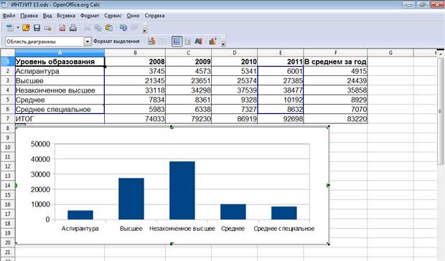Viewport: 445px width, 261px height.
Task: Click cell with value 38477
Action: [281, 90]
